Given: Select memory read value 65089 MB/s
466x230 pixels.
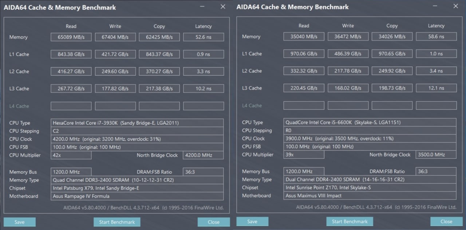Looking at the screenshot, I should [71, 37].
